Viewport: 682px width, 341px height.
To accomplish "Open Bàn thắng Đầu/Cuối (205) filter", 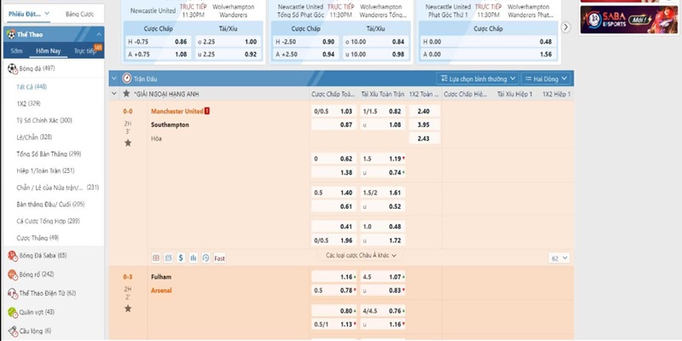I will tap(50, 204).
